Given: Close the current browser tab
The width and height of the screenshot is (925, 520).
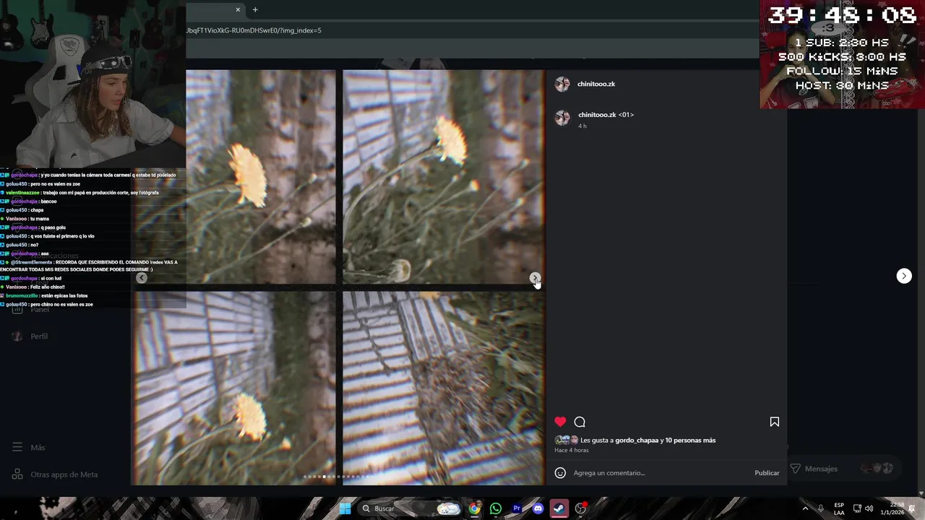Looking at the screenshot, I should point(238,9).
